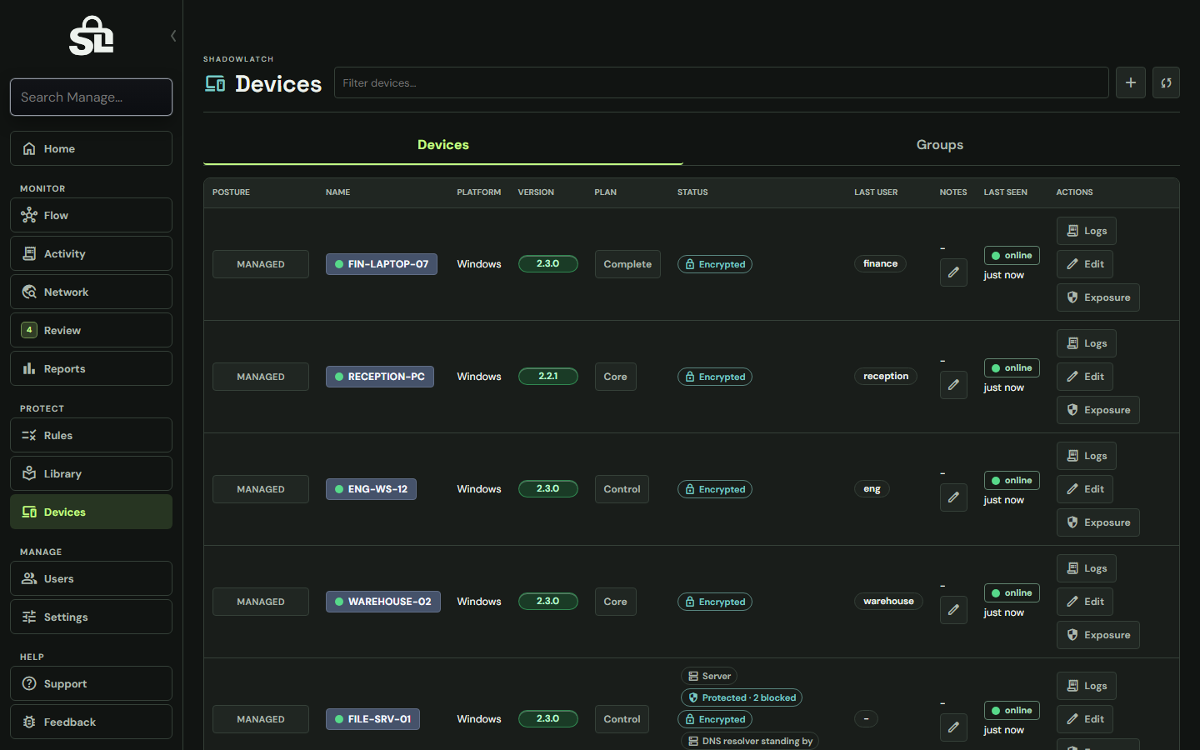The image size is (1200, 750).
Task: Click the ShadowLatch logo
Action: click(92, 36)
